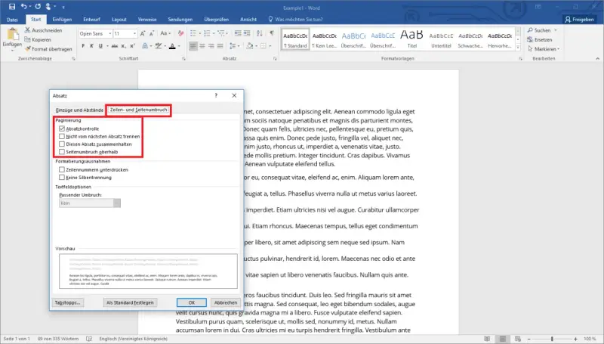Click the Freigeben share button
The width and height of the screenshot is (604, 344).
coord(580,20)
